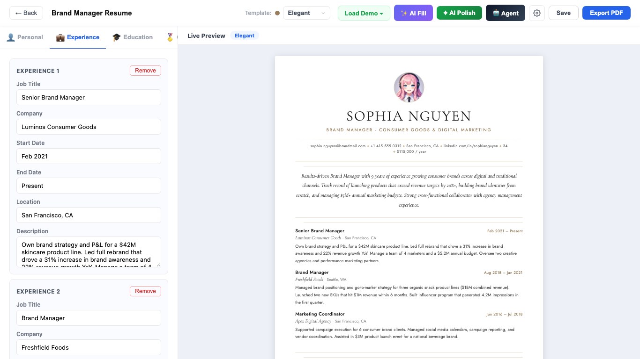Save the resume
The height and width of the screenshot is (359, 640).
point(564,13)
